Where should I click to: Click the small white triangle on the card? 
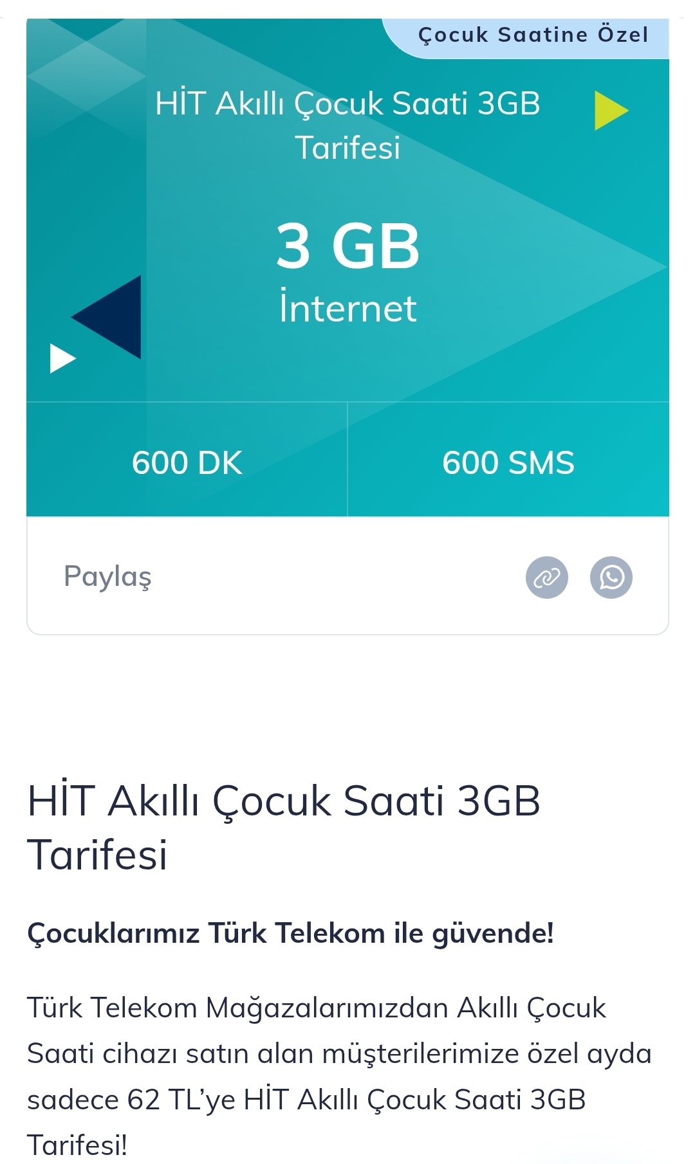pyautogui.click(x=63, y=358)
